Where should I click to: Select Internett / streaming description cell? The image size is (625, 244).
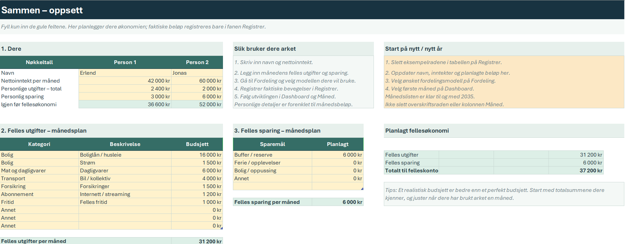click(x=125, y=194)
